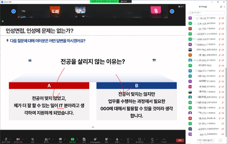
Task: Expand the caret beside 채팅 button
Action: (x=65, y=139)
